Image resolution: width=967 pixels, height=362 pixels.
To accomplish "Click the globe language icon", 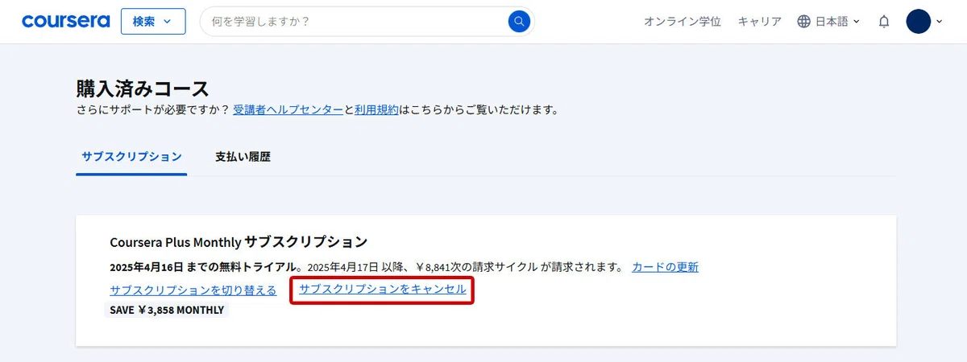I will coord(804,22).
